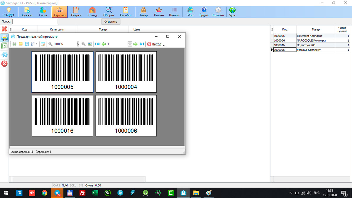The width and height of the screenshot is (352, 198).
Task: Select the NARCOIQUE Комплект row
Action: click(x=311, y=40)
